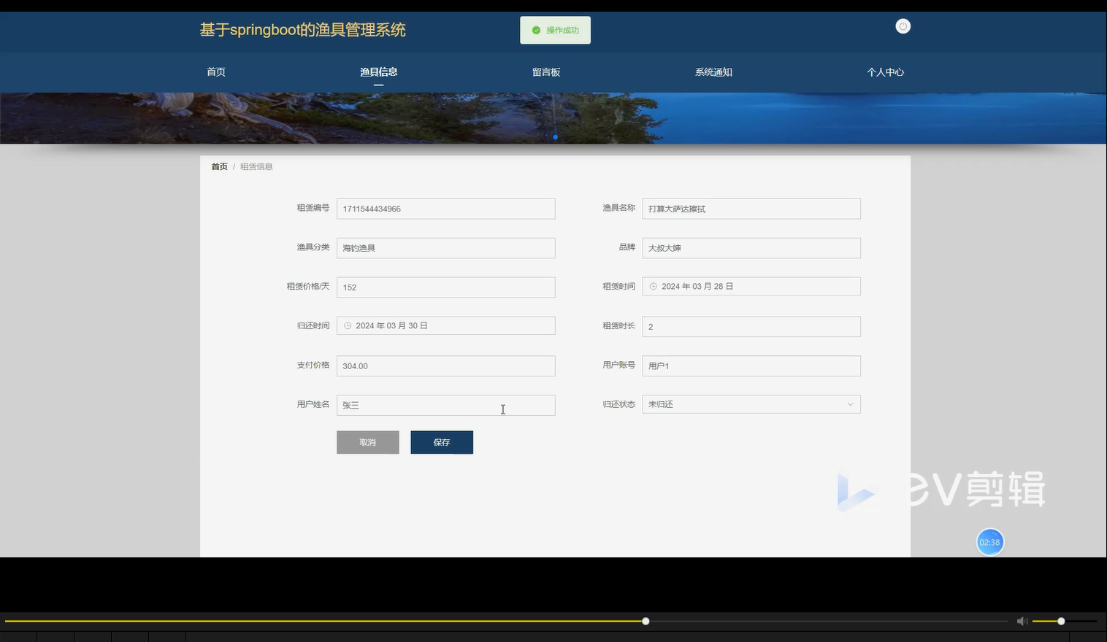Click the 租赁时长 input field

[751, 326]
